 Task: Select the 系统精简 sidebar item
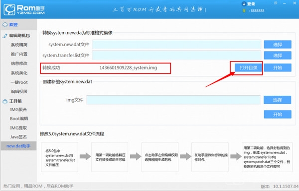[x=19, y=45]
